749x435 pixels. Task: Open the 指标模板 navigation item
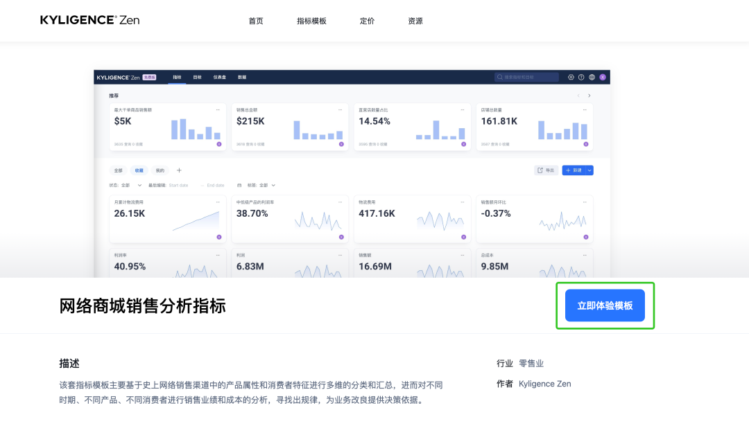[x=311, y=21]
